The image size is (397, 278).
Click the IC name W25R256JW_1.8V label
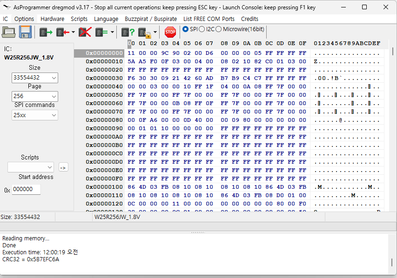pyautogui.click(x=29, y=58)
